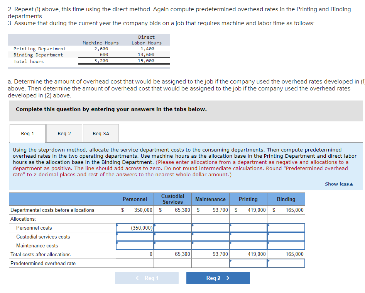Select Personnel costs cell under Personnel
This screenshot has width=365, height=293.
(x=135, y=228)
